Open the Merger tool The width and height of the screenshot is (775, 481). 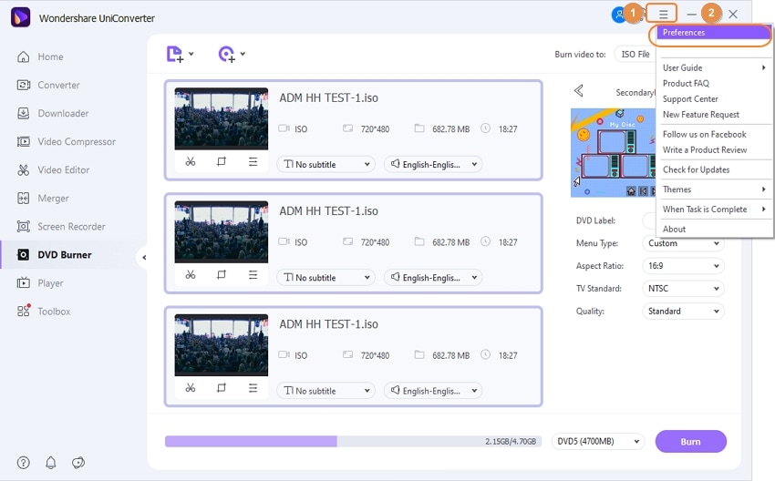coord(43,198)
